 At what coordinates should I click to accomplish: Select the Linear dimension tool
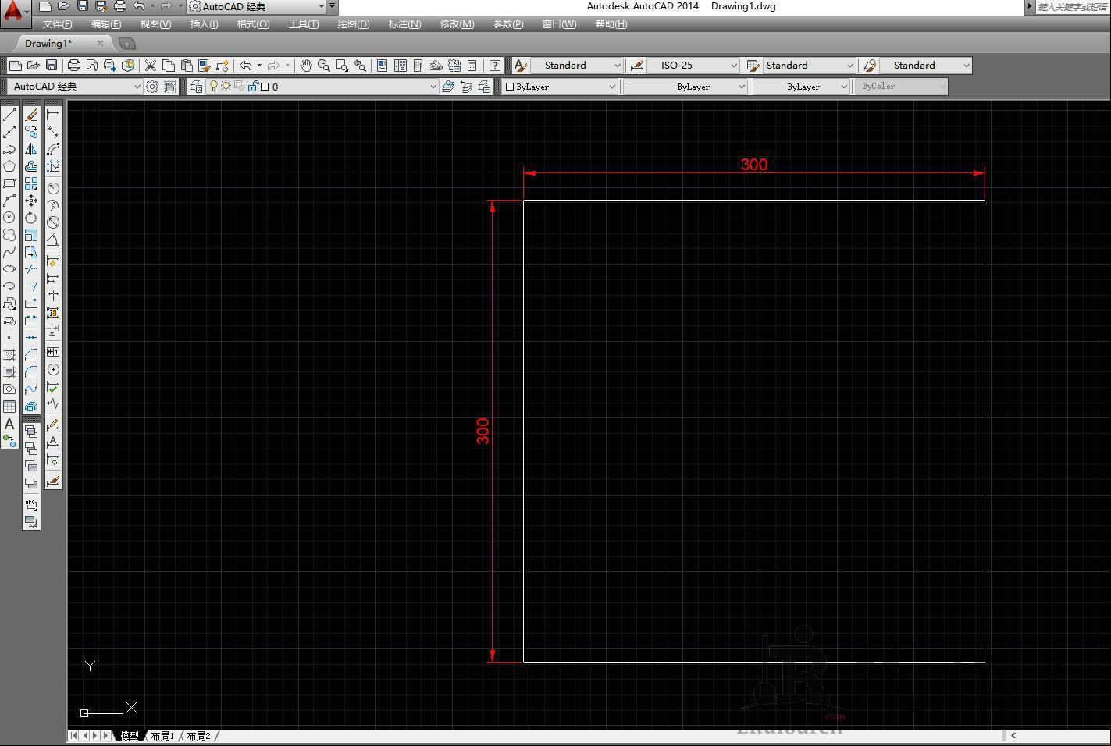tap(53, 115)
